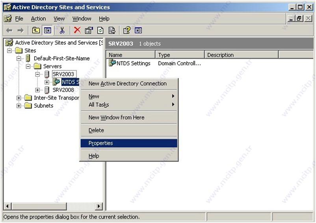Click the Cut scissors icon
The height and width of the screenshot is (223, 316).
point(62,30)
